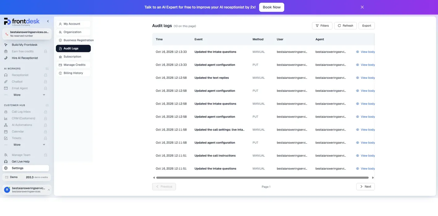The height and width of the screenshot is (216, 438).
Task: Click the frontdesk logo
Action: click(x=22, y=22)
